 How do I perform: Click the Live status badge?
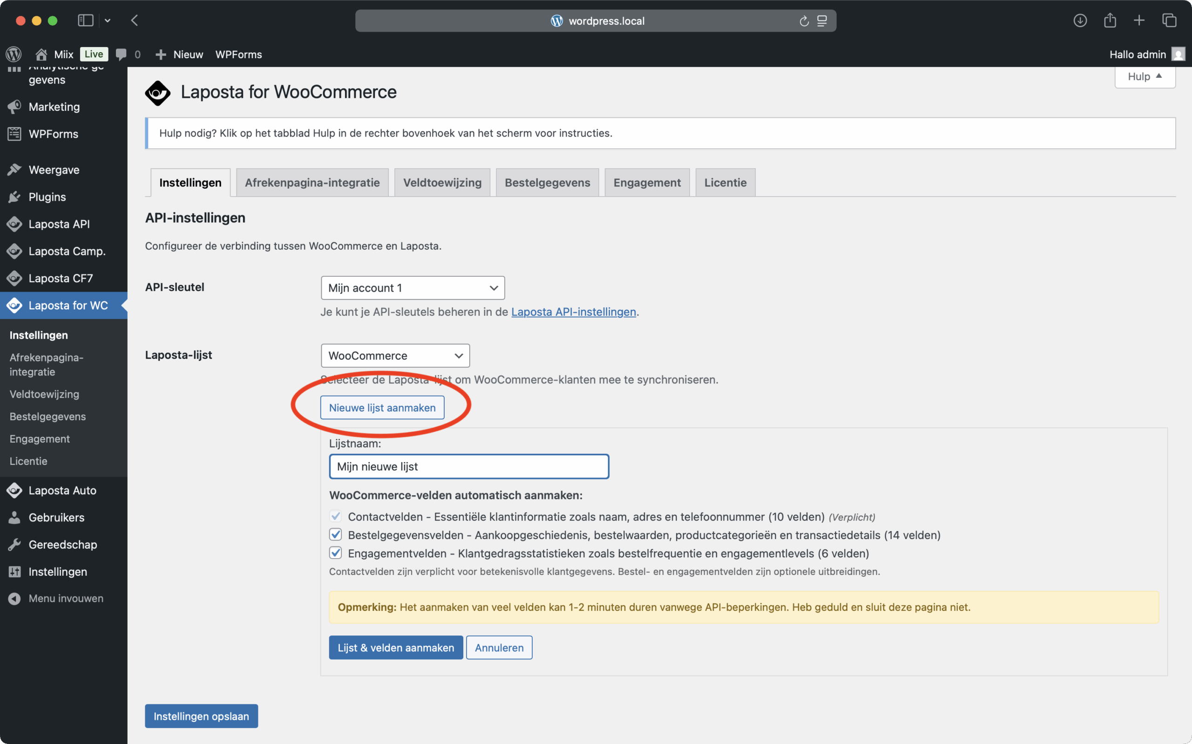click(x=94, y=54)
